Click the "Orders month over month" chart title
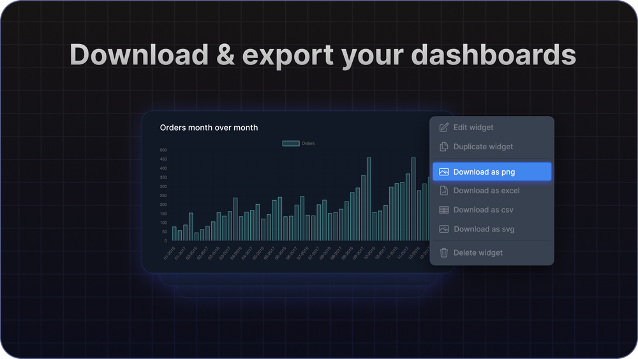This screenshot has width=638, height=359. point(209,128)
